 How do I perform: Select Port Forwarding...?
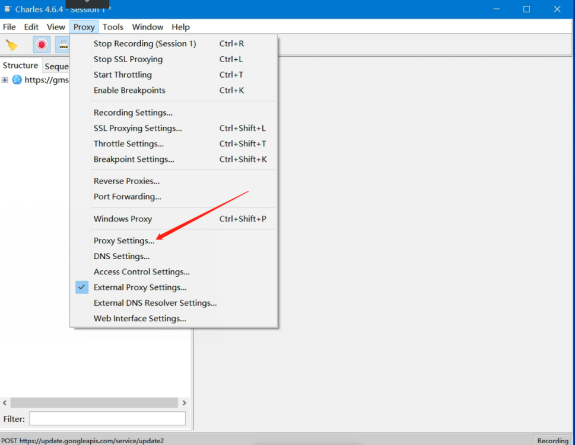(173, 197)
